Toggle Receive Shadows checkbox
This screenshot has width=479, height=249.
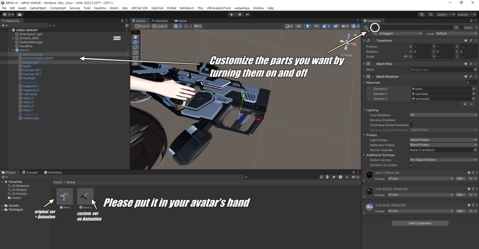[x=411, y=120]
